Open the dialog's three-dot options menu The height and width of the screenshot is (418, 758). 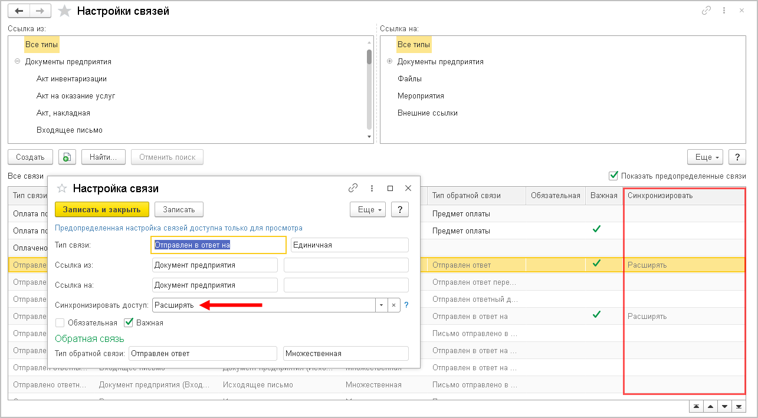[372, 188]
